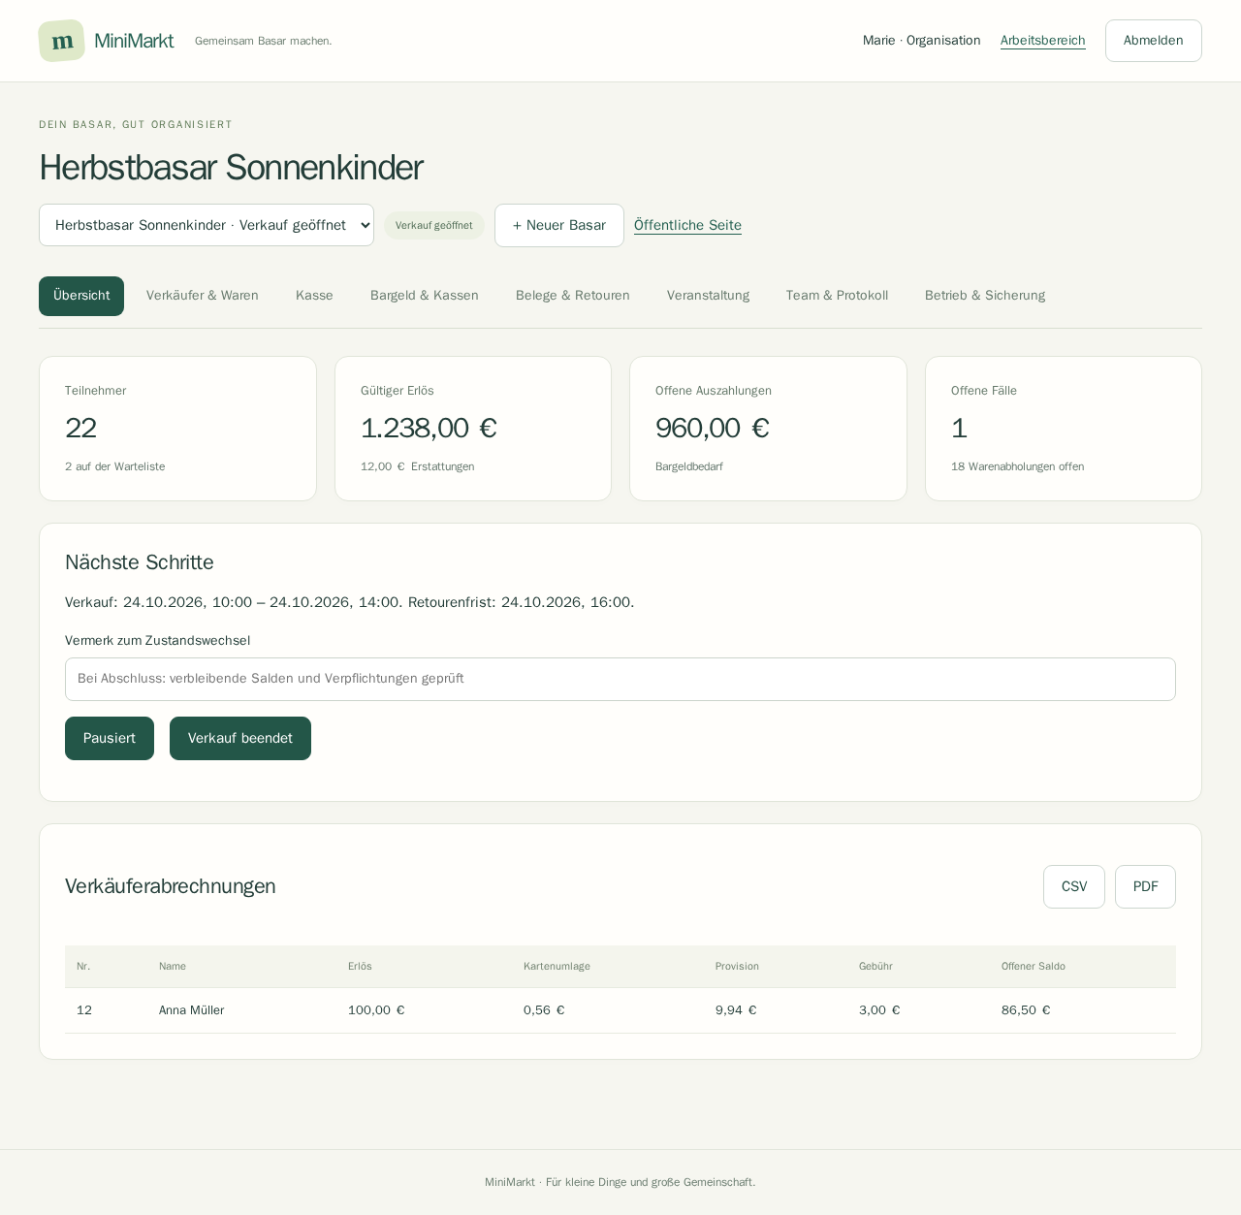The image size is (1241, 1215).
Task: Click the 86,50 € Offener Saldo cell
Action: (x=1026, y=1010)
